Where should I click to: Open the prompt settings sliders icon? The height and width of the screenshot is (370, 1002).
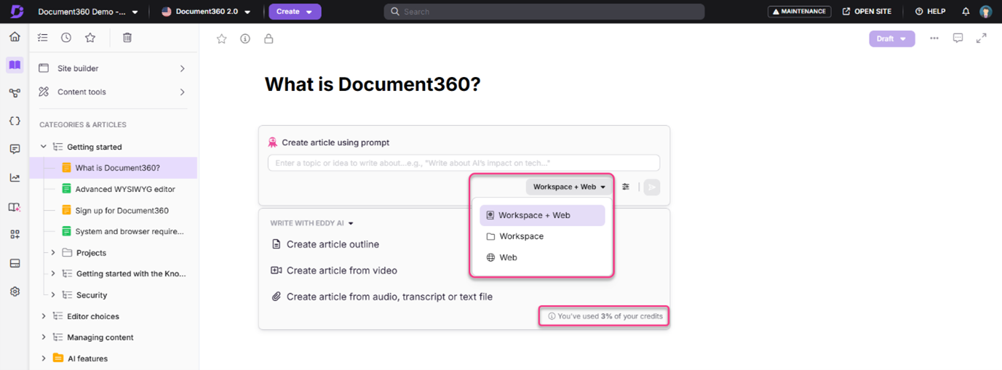[x=626, y=187]
